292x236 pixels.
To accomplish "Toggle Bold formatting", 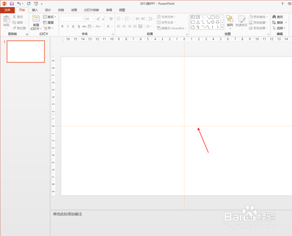I will [x=62, y=27].
